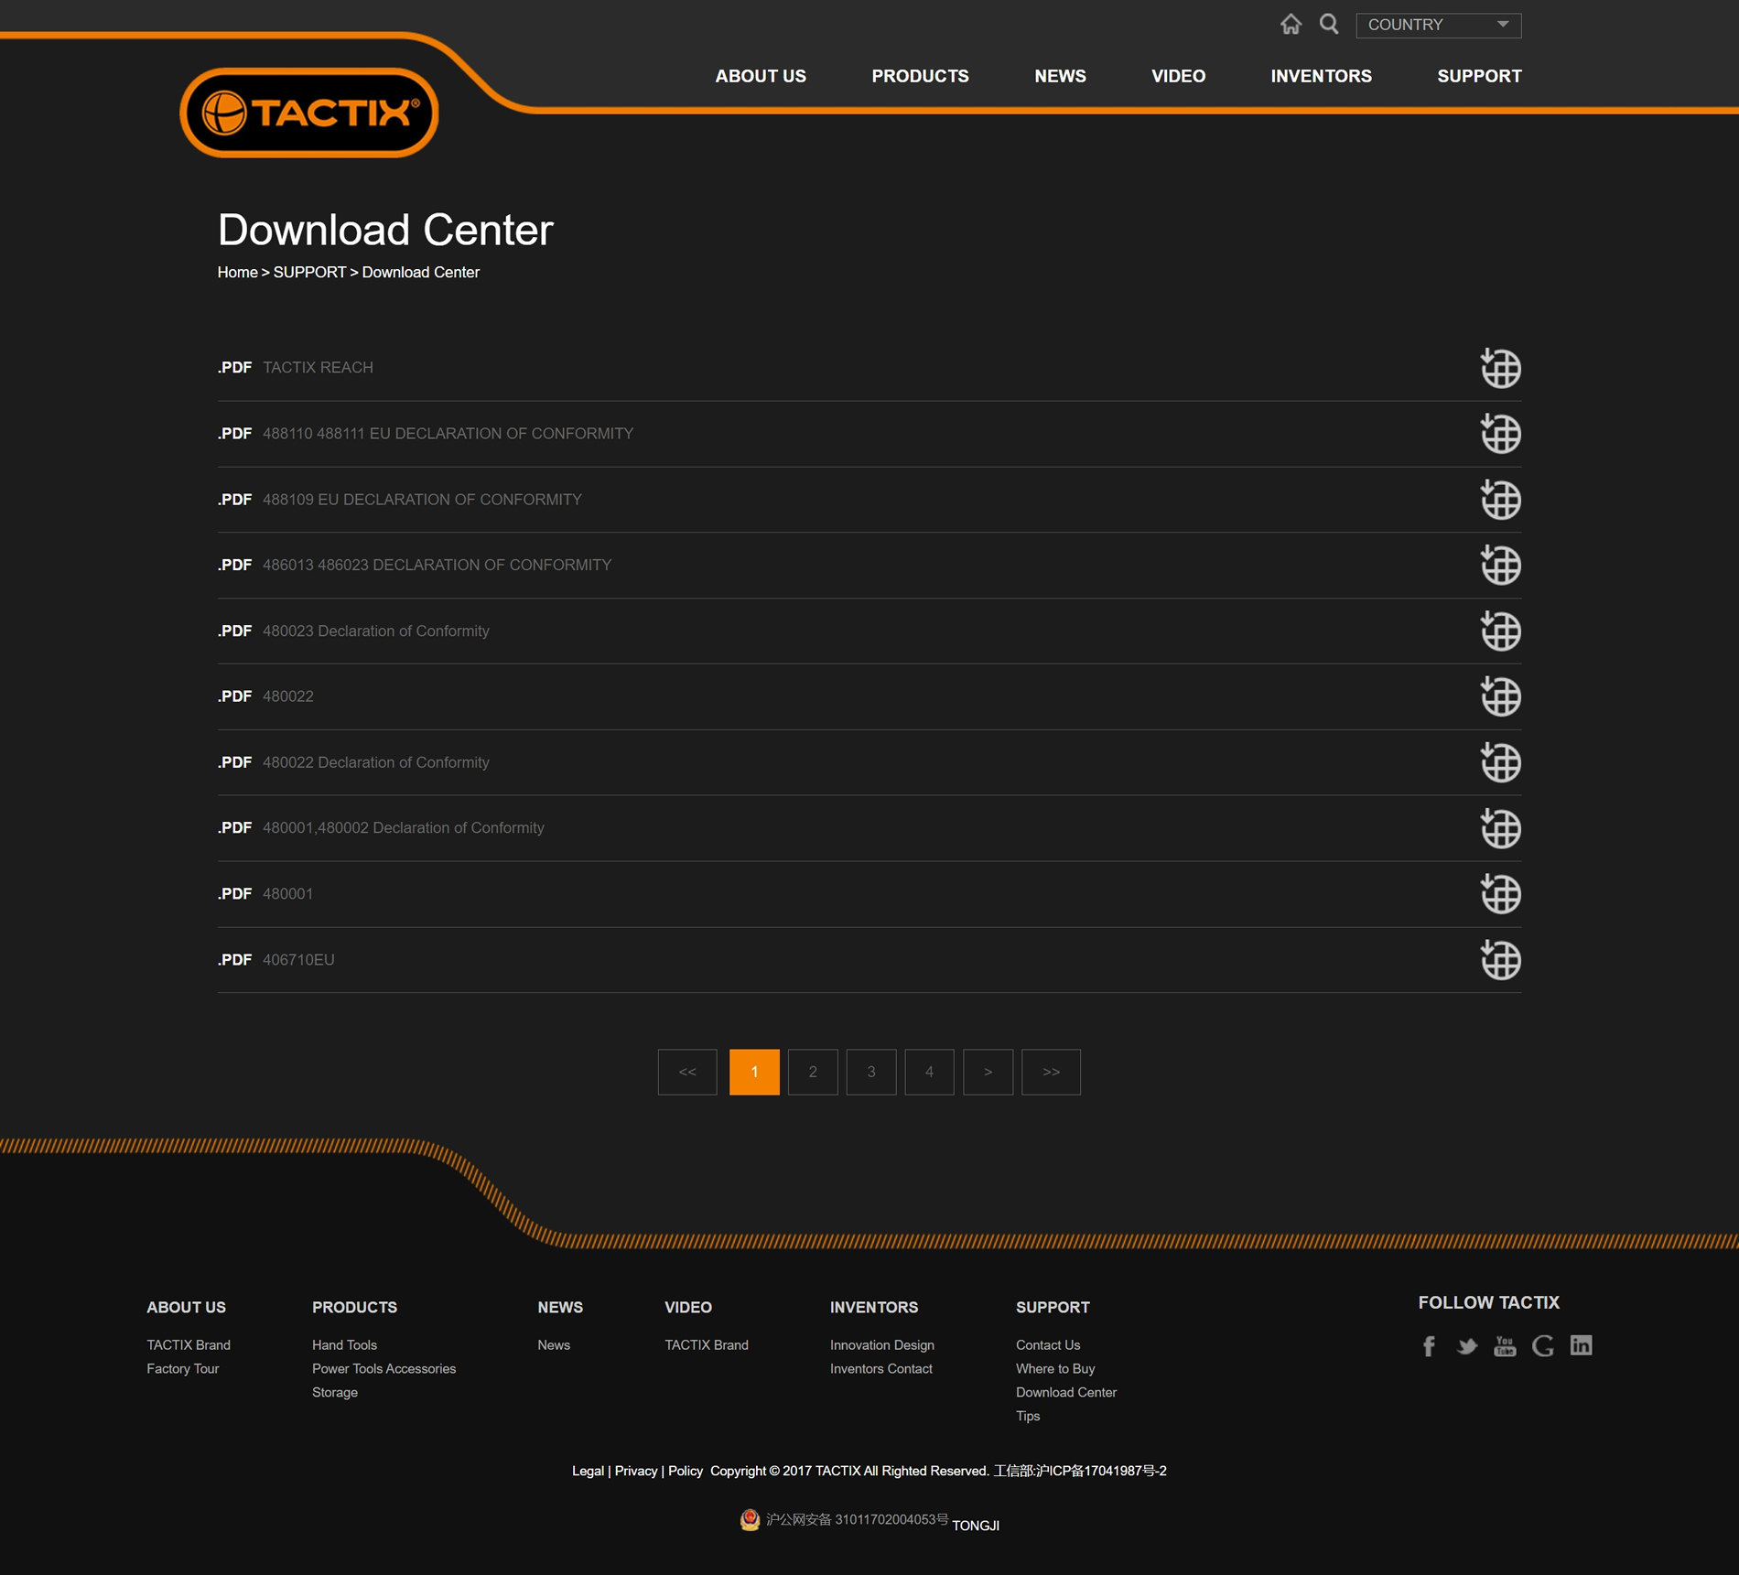Download 480001,480002 Declaration icon
The height and width of the screenshot is (1575, 1739).
[x=1500, y=828]
